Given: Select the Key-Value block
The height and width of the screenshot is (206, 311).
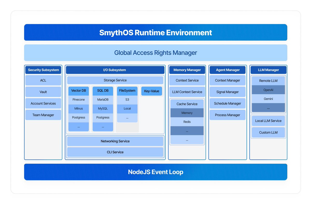Looking at the screenshot, I should point(152,91).
